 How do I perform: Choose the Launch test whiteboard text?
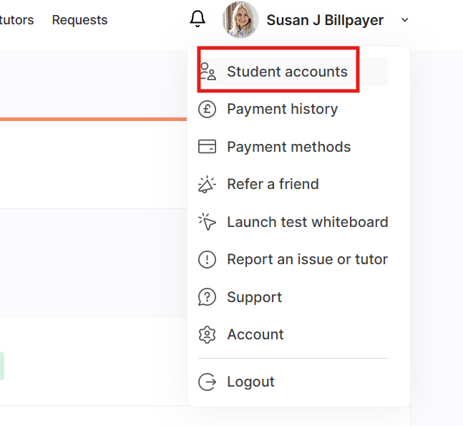[307, 222]
